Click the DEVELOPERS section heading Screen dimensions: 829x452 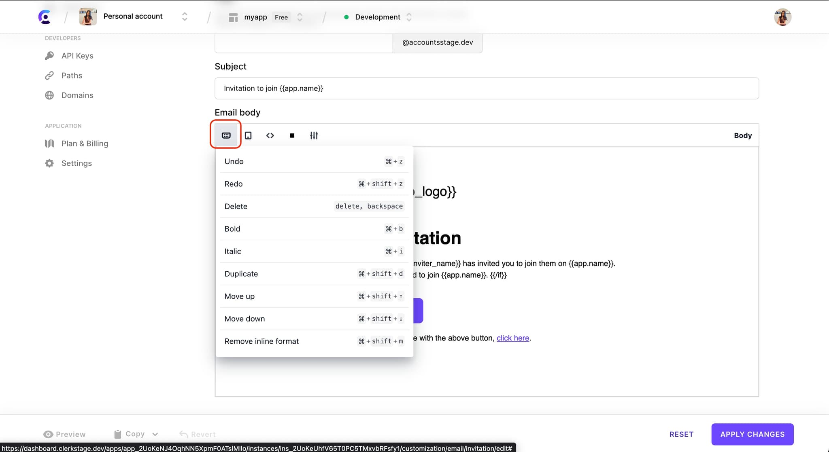(63, 38)
